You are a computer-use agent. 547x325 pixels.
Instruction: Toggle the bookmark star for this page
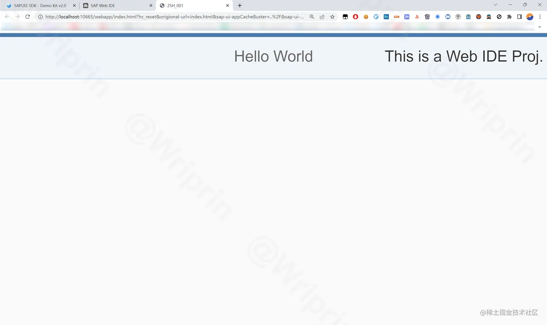(332, 17)
